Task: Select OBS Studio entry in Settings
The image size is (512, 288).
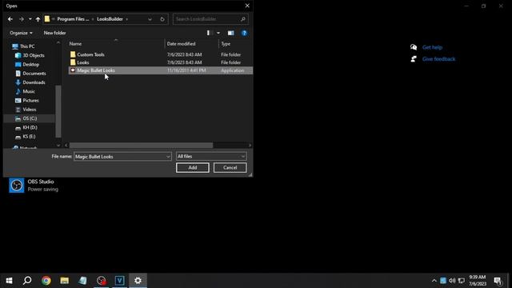Action: (x=34, y=185)
